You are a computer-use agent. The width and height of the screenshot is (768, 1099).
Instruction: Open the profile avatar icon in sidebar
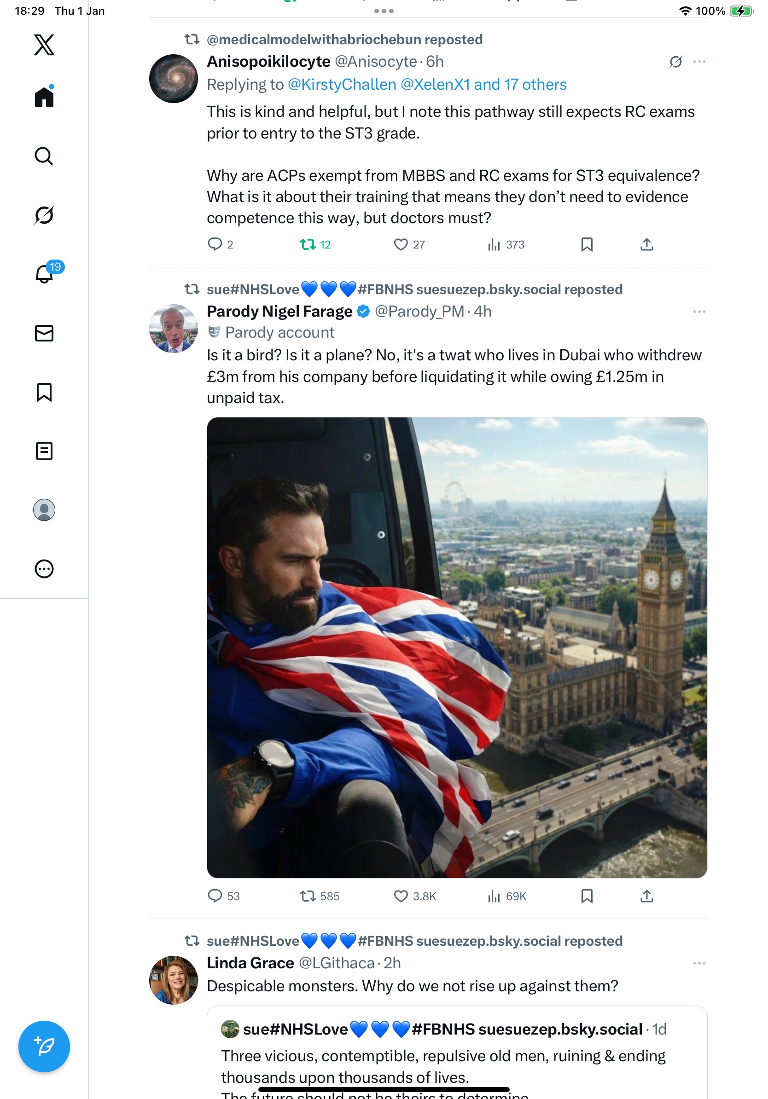pos(44,510)
